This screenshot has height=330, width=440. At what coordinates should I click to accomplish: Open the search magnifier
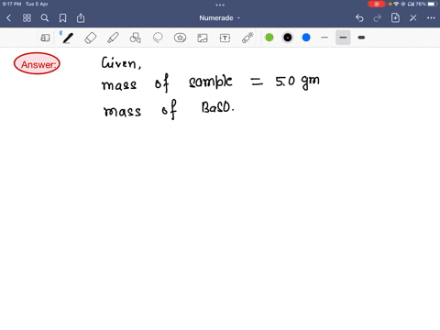tap(45, 18)
